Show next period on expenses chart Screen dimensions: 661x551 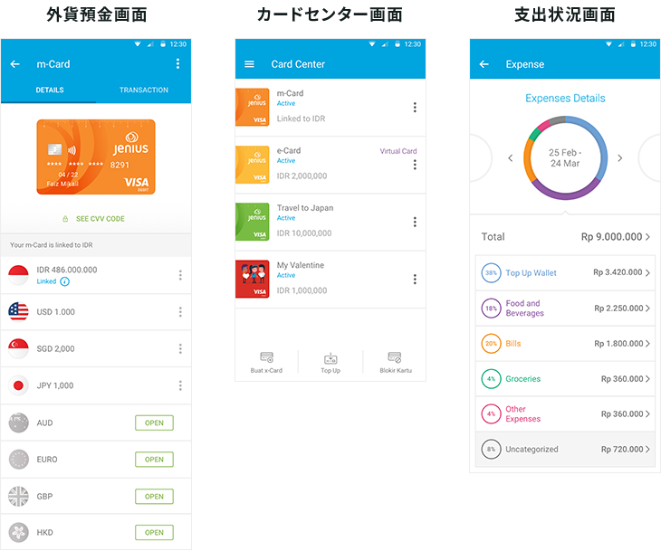[x=619, y=158]
